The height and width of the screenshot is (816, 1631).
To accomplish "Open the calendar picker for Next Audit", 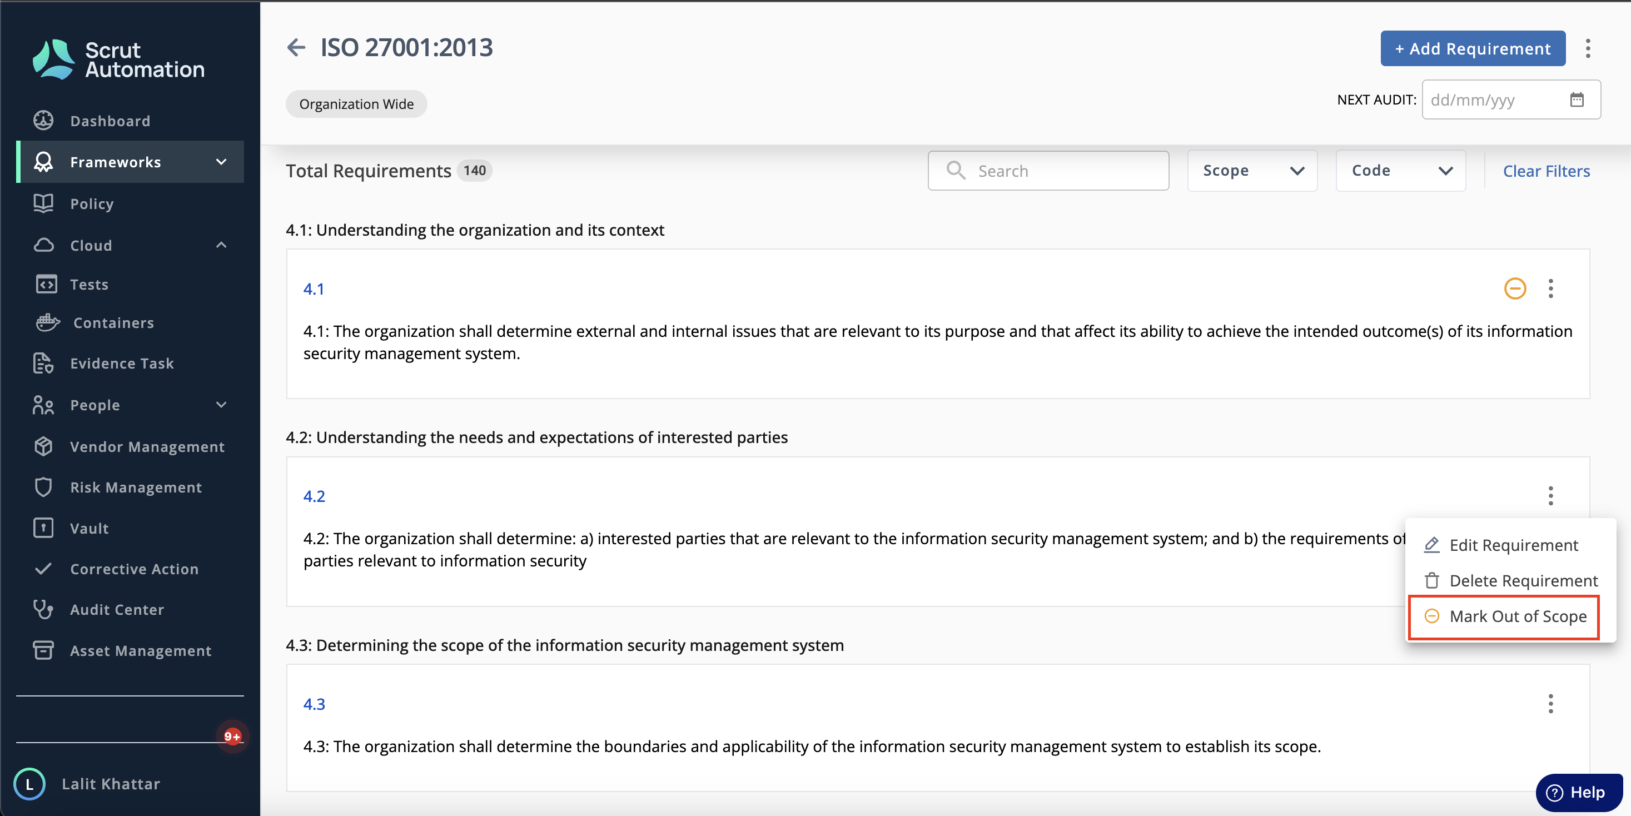I will (1577, 99).
